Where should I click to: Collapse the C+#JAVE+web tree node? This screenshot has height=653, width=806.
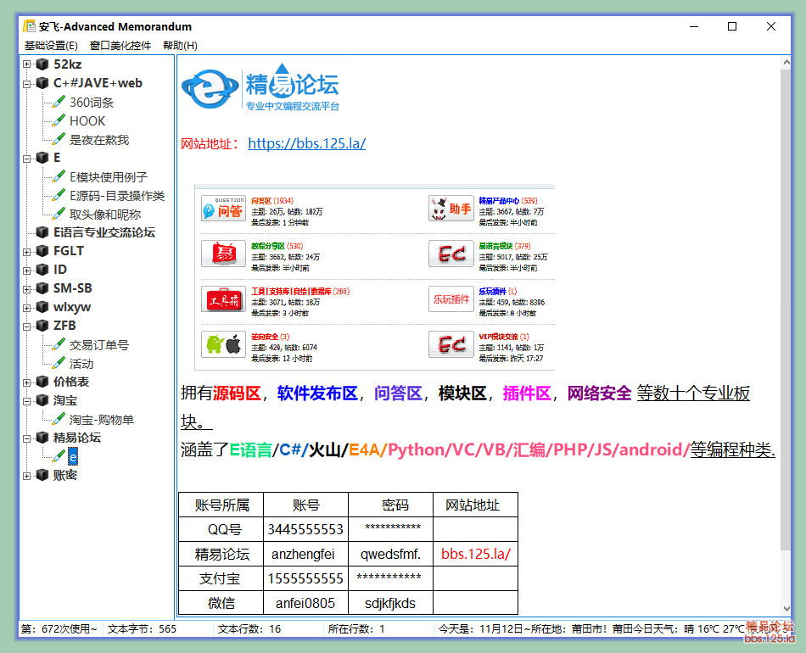(27, 83)
